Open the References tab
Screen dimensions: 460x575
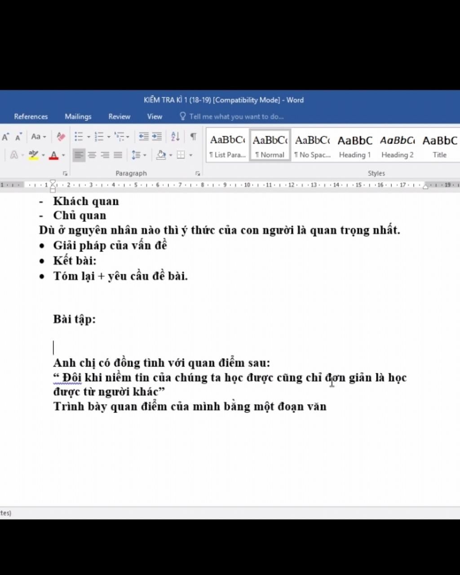31,116
